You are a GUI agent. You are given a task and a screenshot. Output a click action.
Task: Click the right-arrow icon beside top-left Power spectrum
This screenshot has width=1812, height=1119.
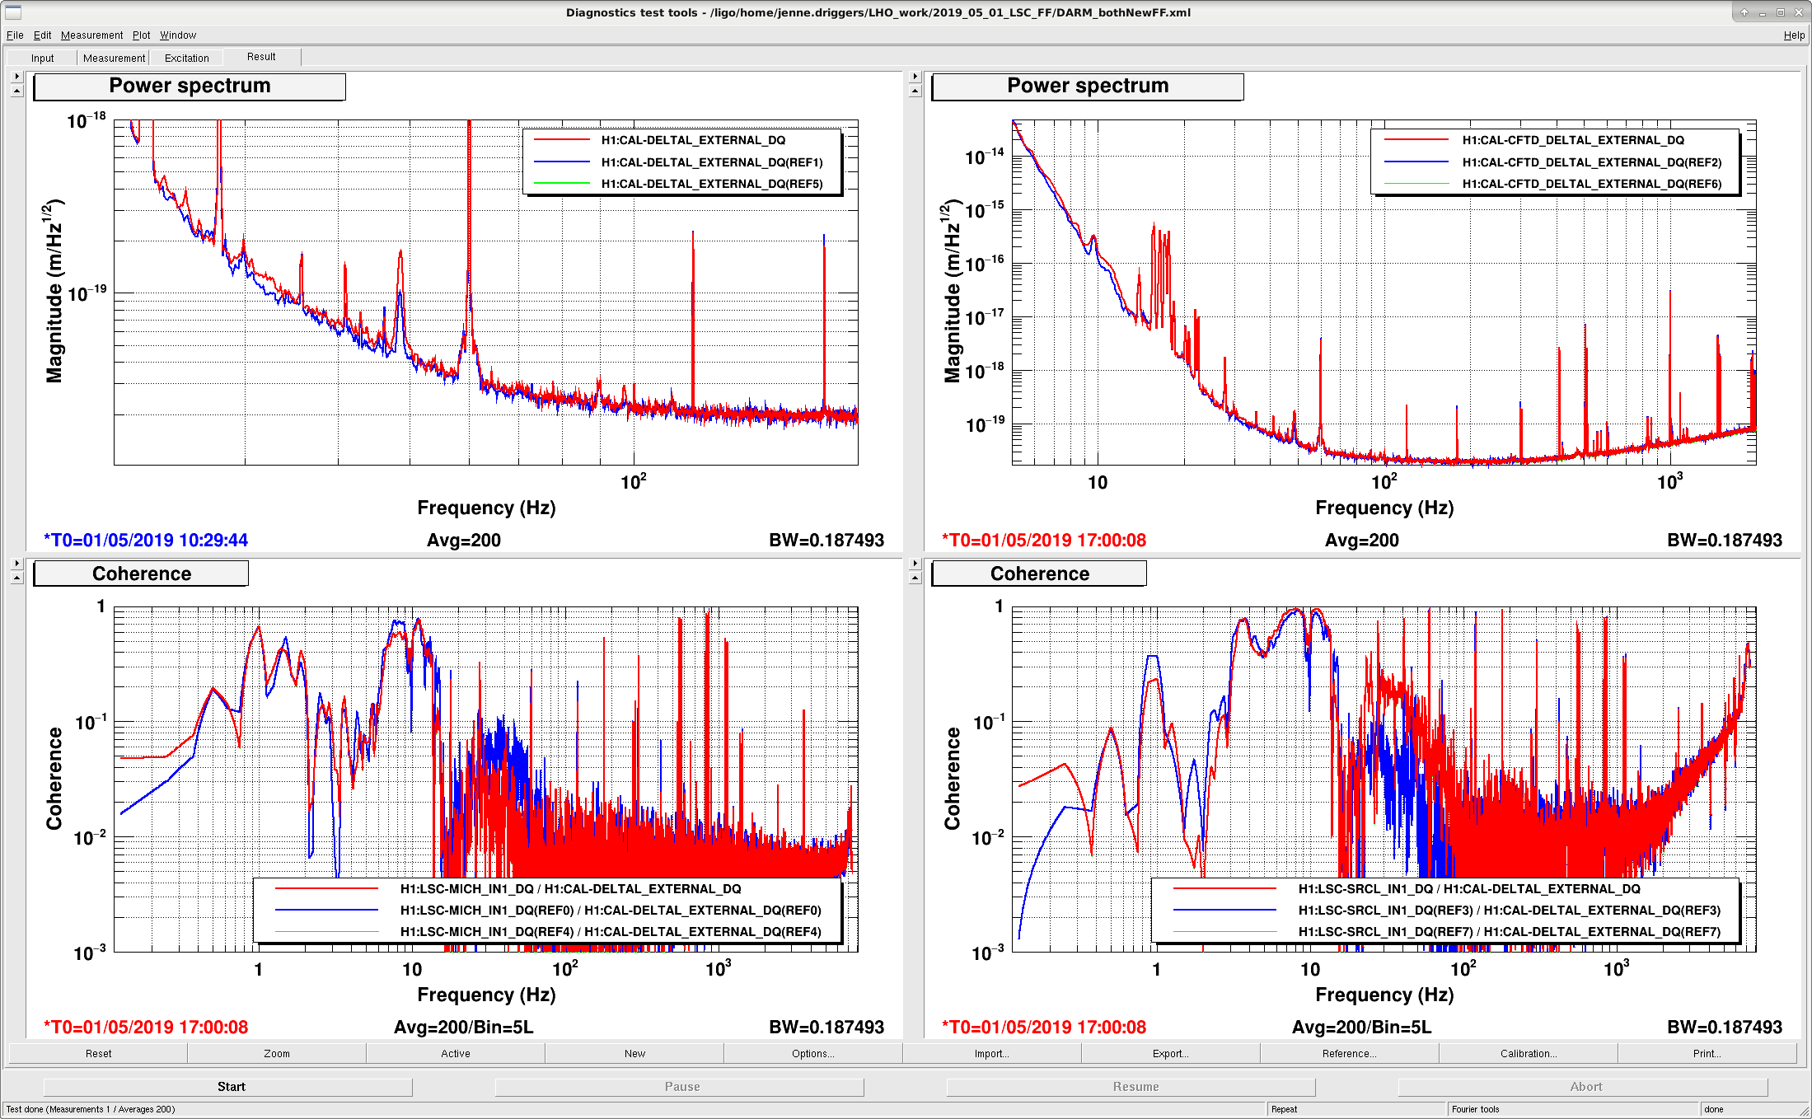pos(16,77)
